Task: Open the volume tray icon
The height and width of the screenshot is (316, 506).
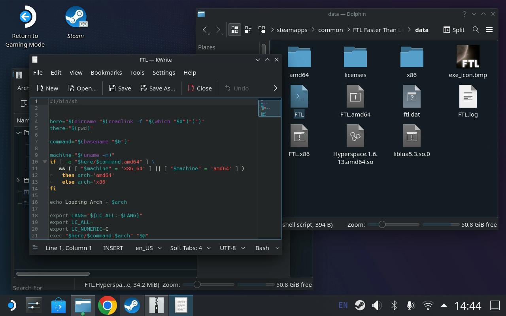Action: point(377,305)
